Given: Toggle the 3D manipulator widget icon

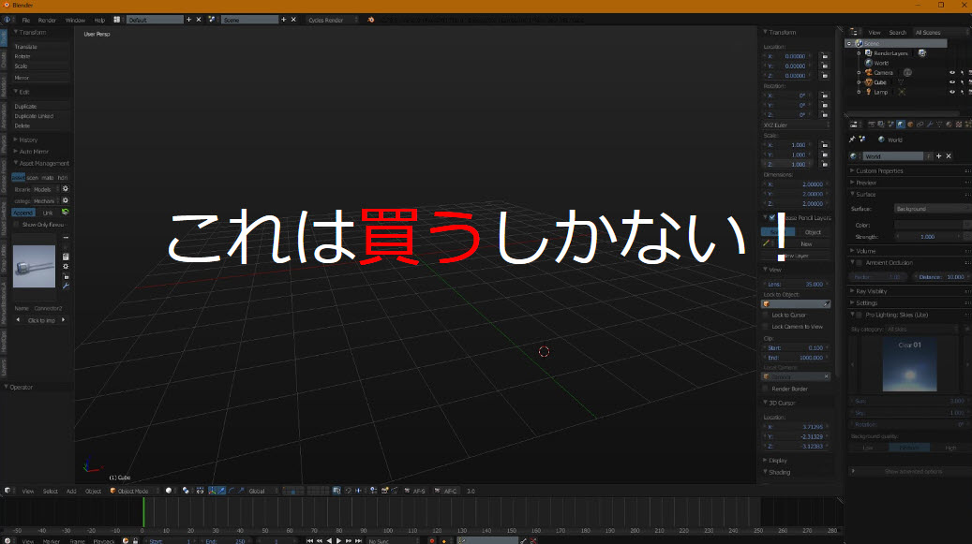Looking at the screenshot, I should coord(212,491).
